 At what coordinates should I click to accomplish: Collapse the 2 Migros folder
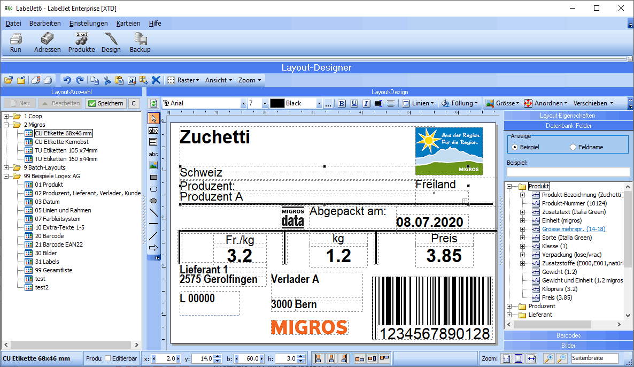(6, 125)
